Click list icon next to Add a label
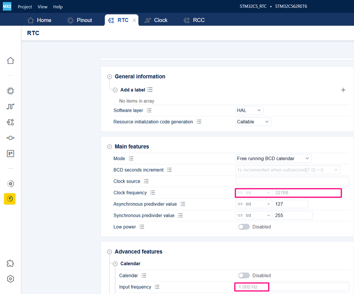 pos(150,90)
